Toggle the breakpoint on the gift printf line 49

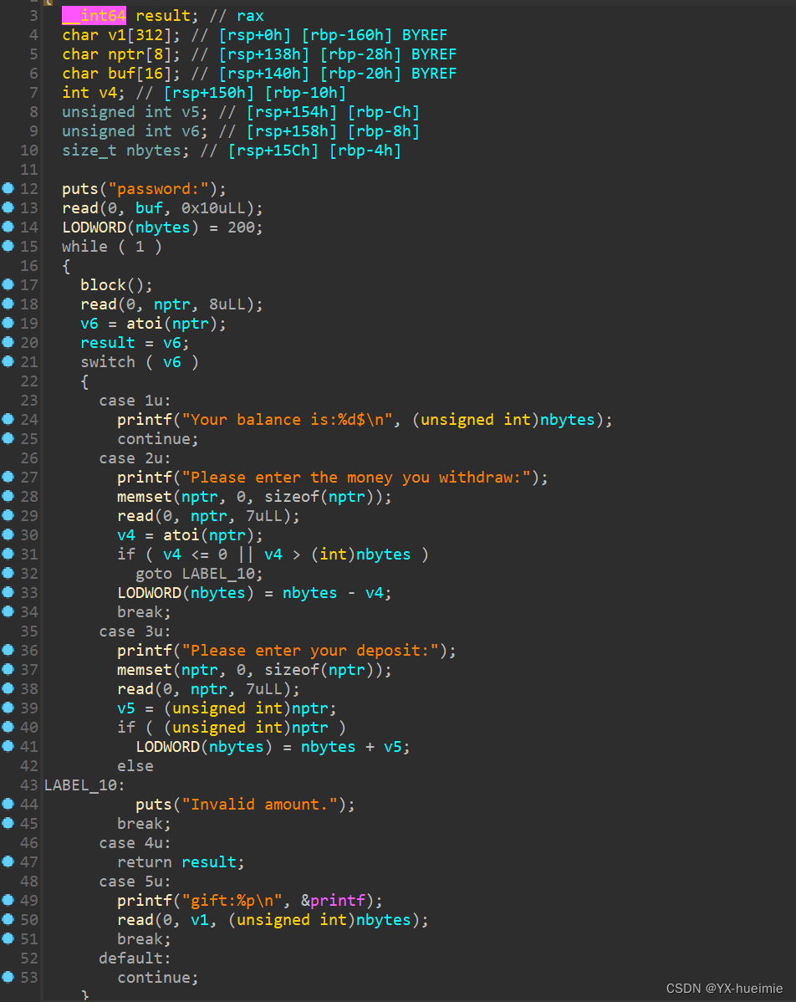8,900
